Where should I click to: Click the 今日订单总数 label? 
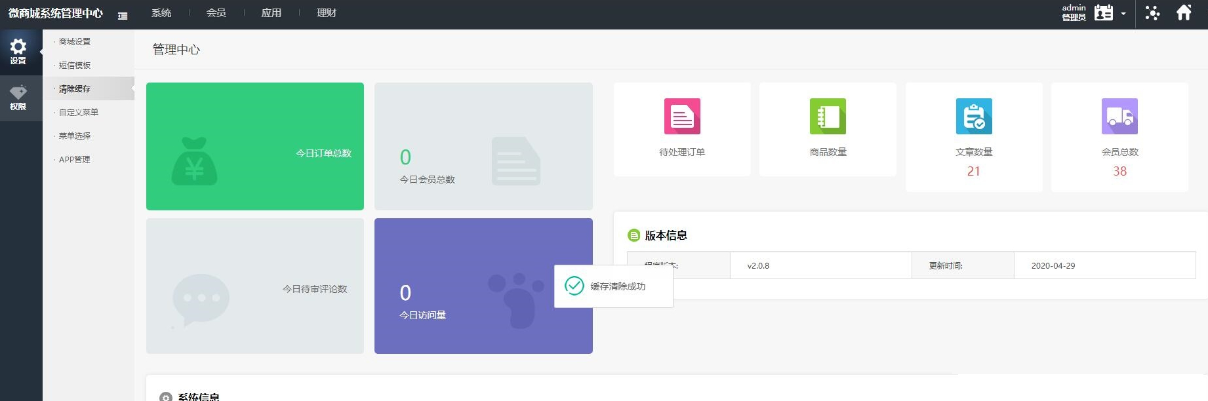(x=324, y=153)
